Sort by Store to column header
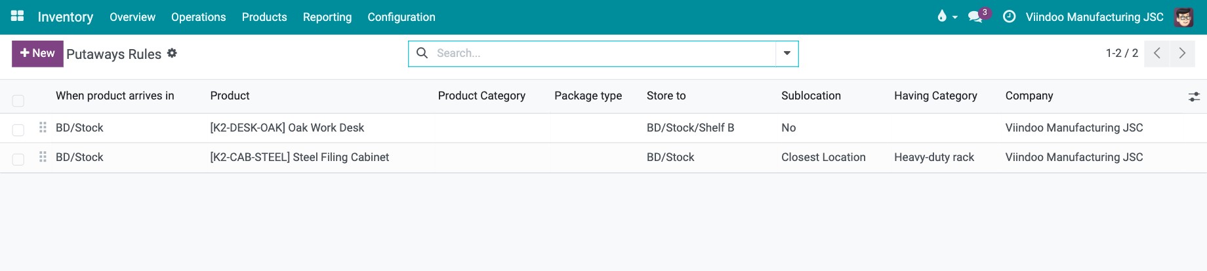 pyautogui.click(x=666, y=96)
